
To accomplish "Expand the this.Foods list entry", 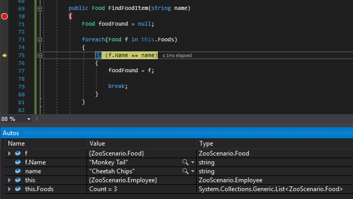I will (9, 189).
